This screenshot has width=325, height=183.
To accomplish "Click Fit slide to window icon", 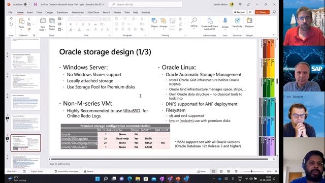I will pyautogui.click(x=276, y=171).
